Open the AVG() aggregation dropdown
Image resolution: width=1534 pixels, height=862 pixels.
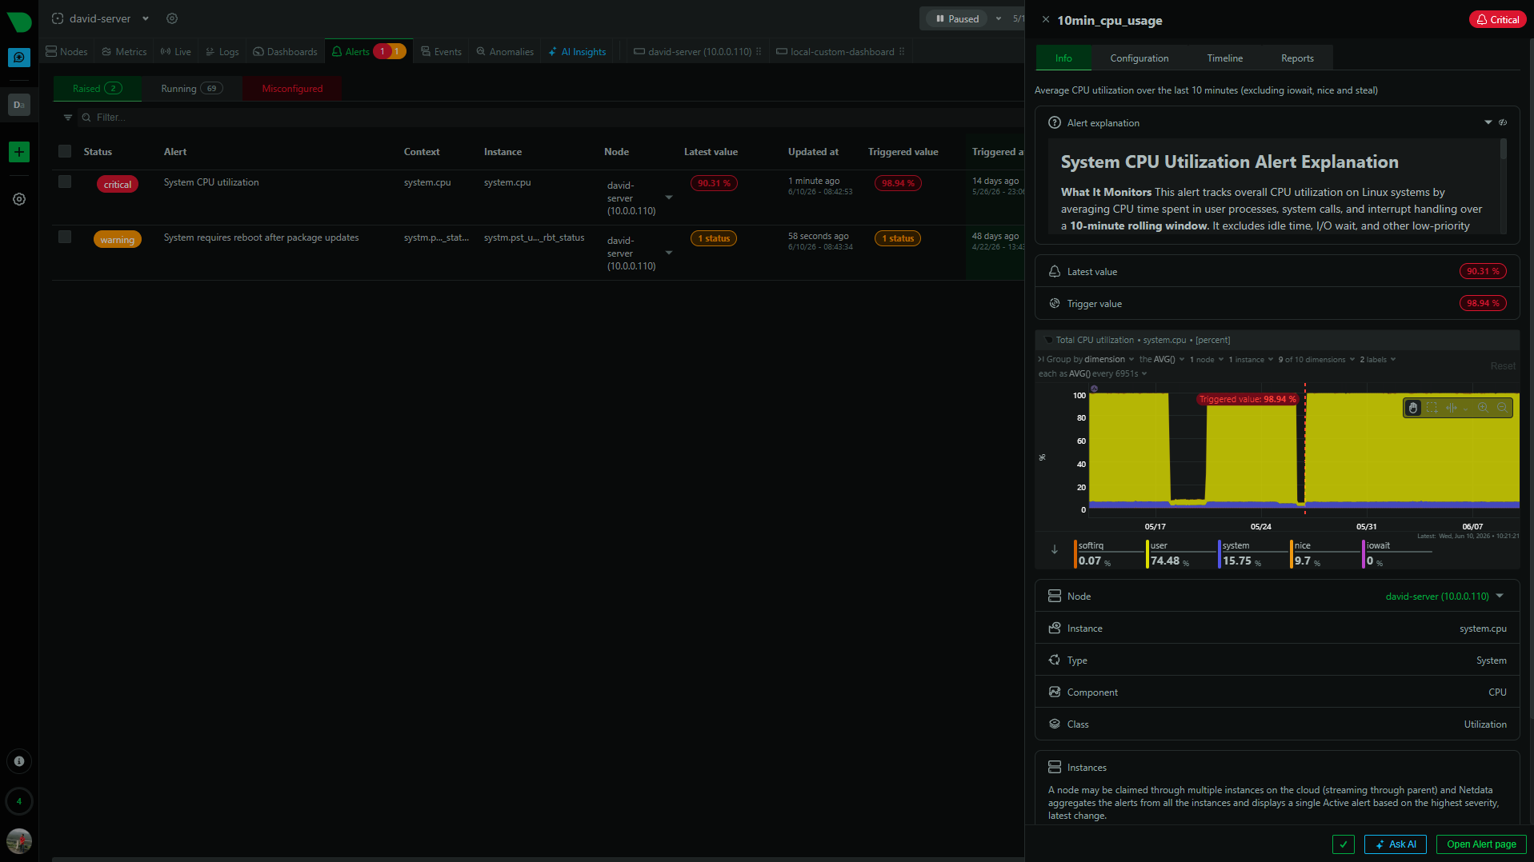[1162, 360]
